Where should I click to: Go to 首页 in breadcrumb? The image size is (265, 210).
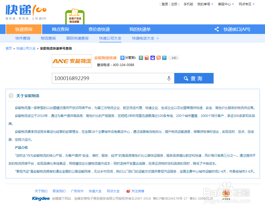(9, 49)
